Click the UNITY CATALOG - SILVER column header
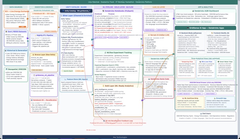 click(76, 7)
